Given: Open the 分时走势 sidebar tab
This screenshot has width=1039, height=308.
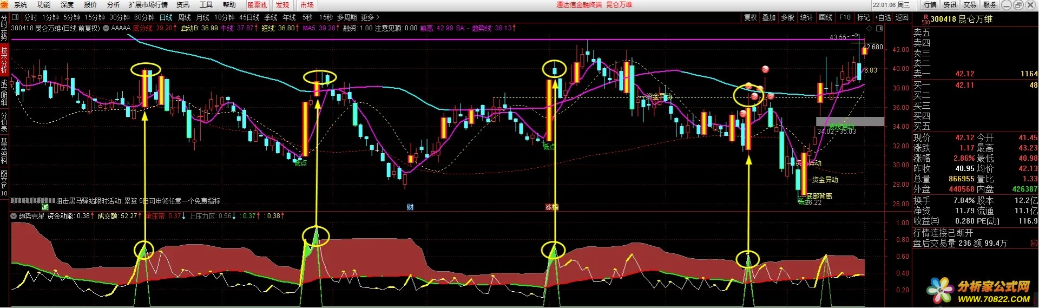Looking at the screenshot, I should pyautogui.click(x=4, y=29).
